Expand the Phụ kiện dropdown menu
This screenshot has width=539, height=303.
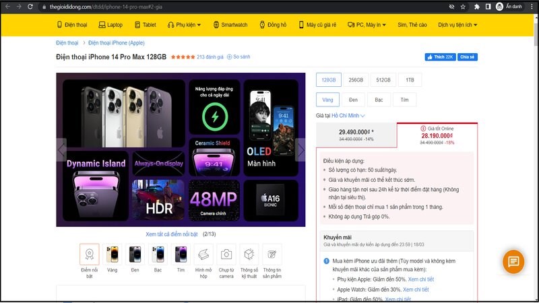(184, 25)
